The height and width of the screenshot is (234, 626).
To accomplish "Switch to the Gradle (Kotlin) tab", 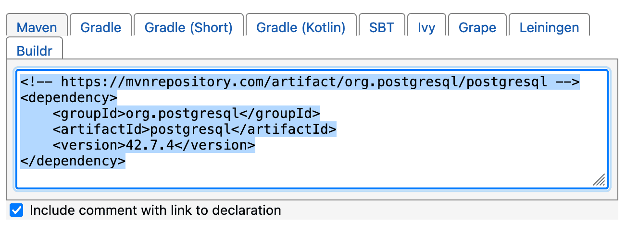I will tap(300, 27).
